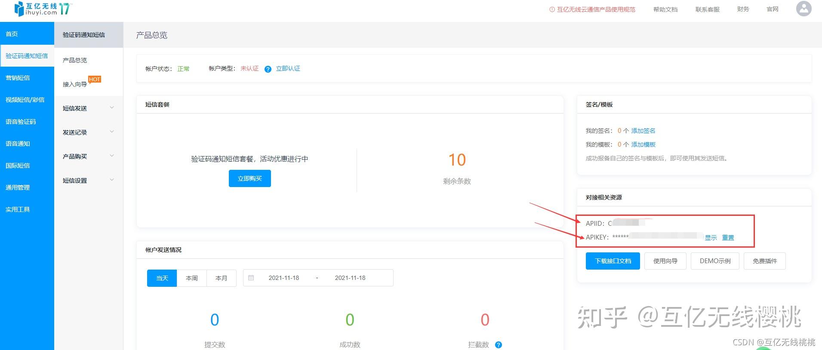Image resolution: width=822 pixels, height=350 pixels.
Task: Click help icon next to 帐户类型
Action: point(268,69)
